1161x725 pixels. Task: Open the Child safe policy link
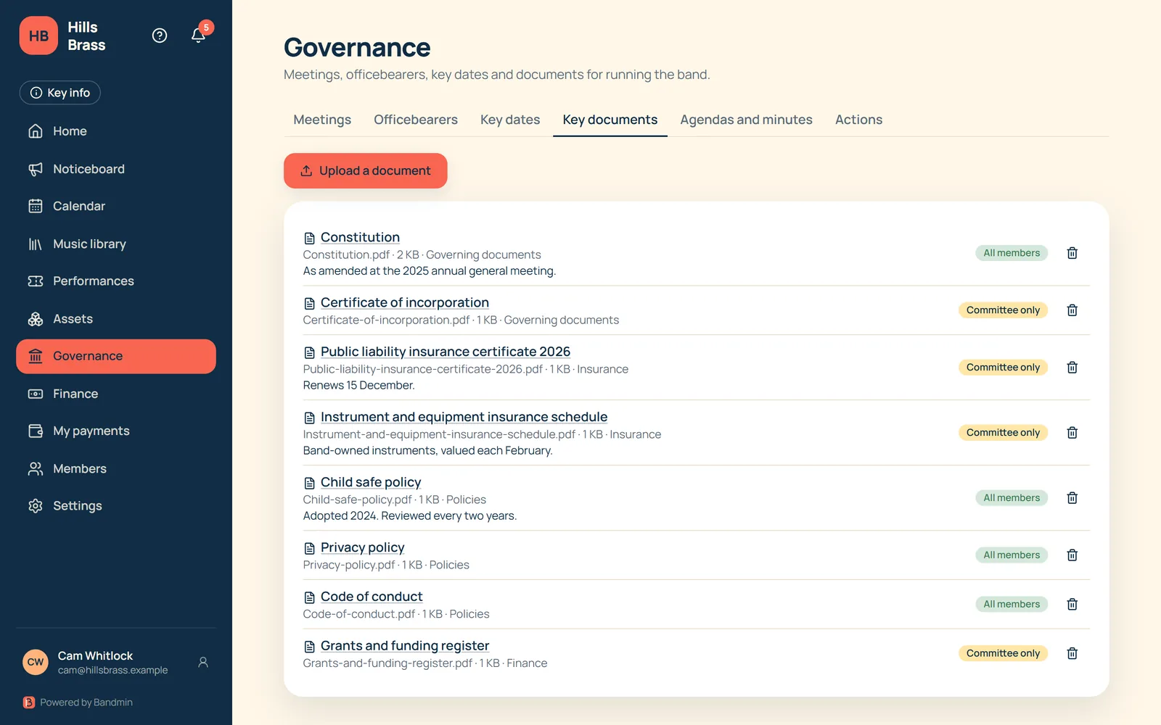pyautogui.click(x=371, y=482)
